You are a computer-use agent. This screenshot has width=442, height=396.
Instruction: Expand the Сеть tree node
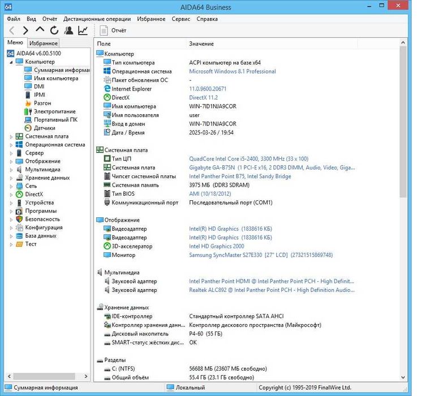(x=11, y=186)
